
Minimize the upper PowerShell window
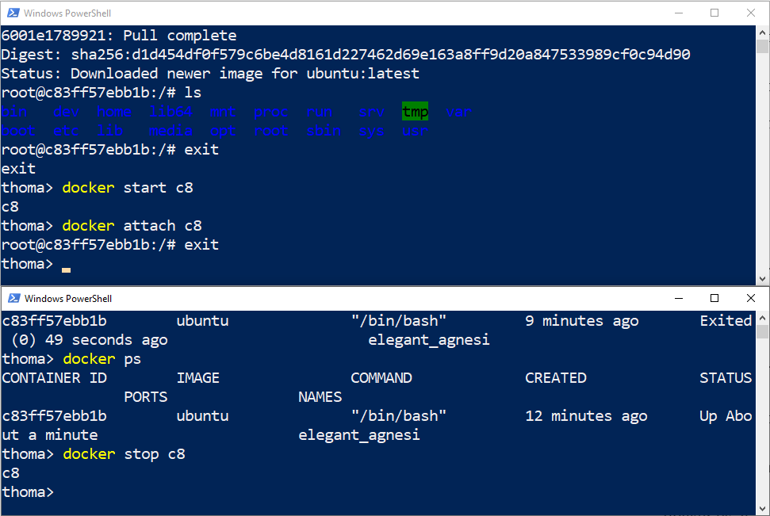678,13
